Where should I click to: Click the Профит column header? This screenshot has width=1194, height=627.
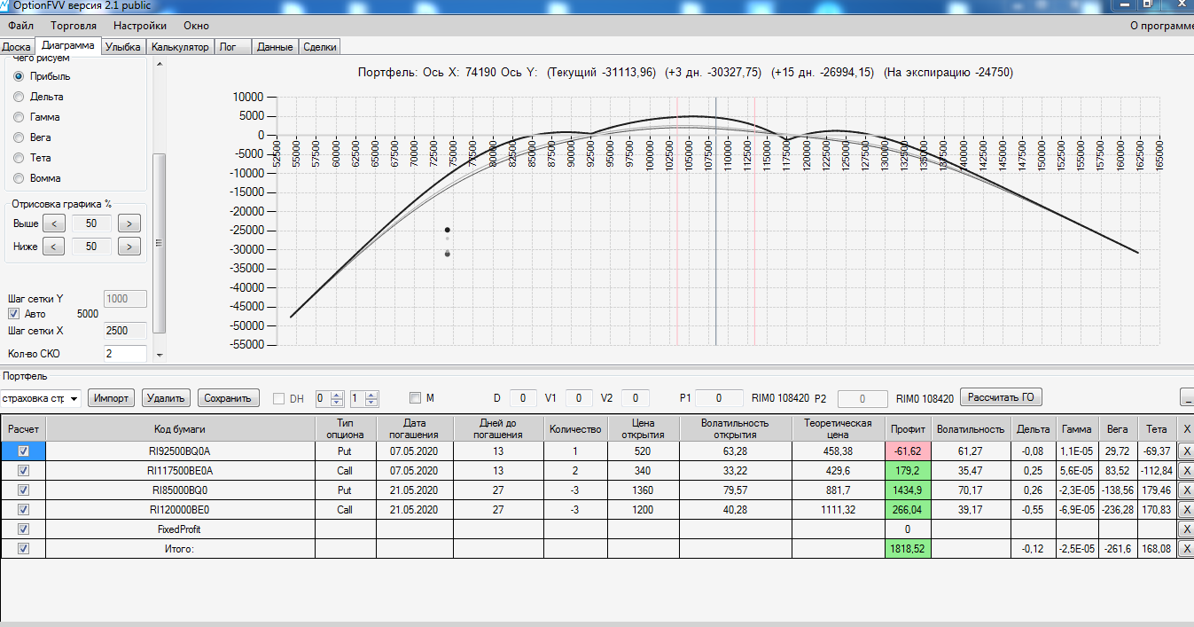pyautogui.click(x=909, y=428)
